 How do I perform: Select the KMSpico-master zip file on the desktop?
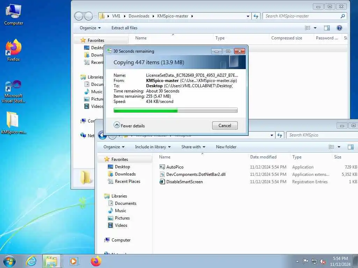click(14, 122)
